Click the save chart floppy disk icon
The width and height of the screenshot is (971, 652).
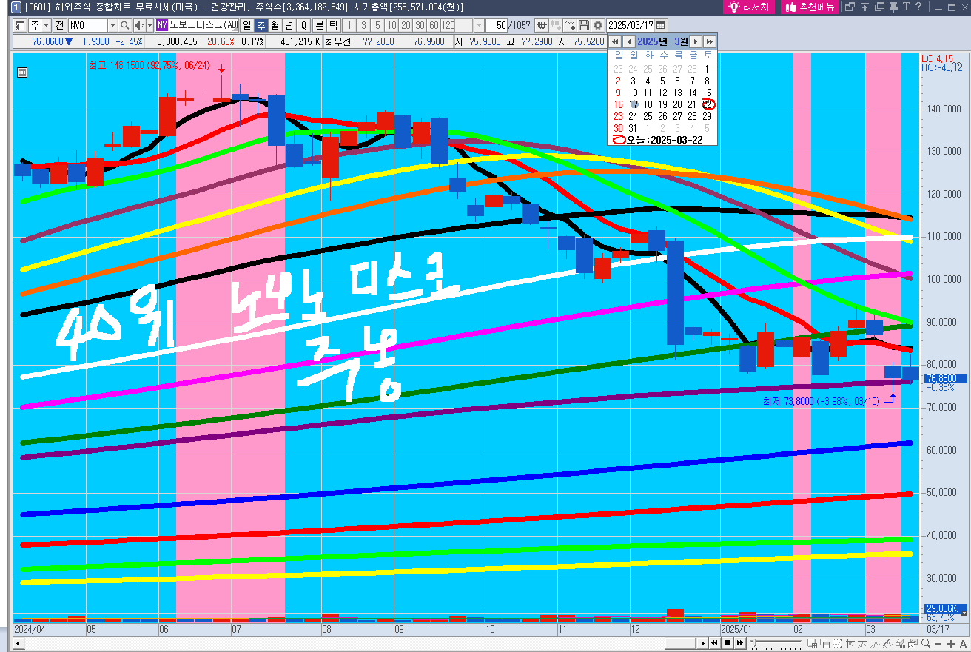pyautogui.click(x=584, y=25)
